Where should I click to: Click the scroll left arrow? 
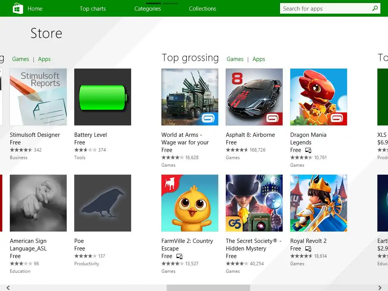(x=8, y=288)
